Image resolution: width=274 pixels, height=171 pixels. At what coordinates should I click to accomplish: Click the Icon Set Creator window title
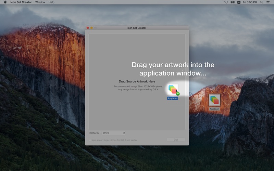[x=137, y=28]
